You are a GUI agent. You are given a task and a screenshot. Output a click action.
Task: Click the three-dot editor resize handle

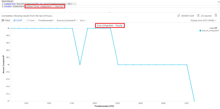110,12
